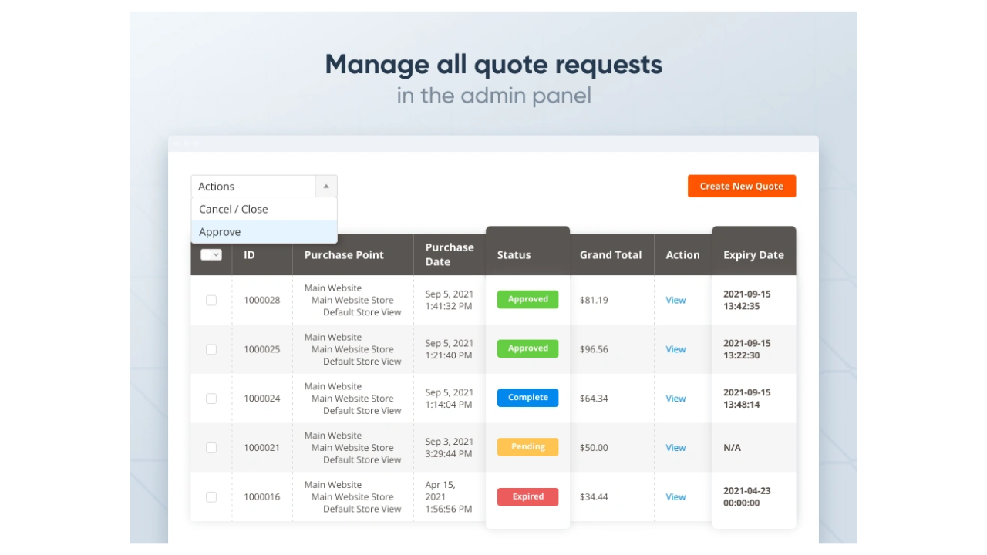View the quote with ID 1000025
The width and height of the screenshot is (987, 555).
675,349
